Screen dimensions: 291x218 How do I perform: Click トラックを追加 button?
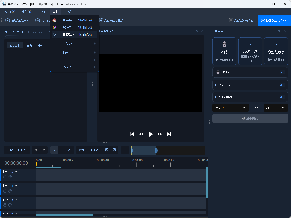click(17, 150)
